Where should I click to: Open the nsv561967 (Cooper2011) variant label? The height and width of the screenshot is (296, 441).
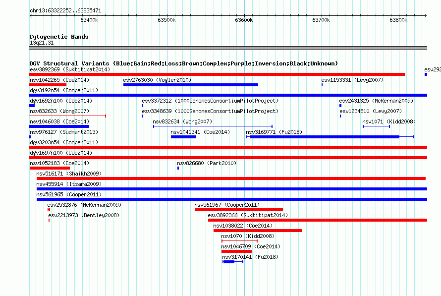point(227,205)
